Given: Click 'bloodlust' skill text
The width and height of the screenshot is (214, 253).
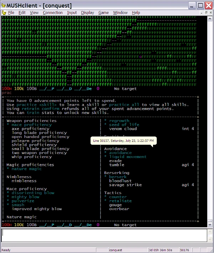Looking at the screenshot, I should pos(120,181).
